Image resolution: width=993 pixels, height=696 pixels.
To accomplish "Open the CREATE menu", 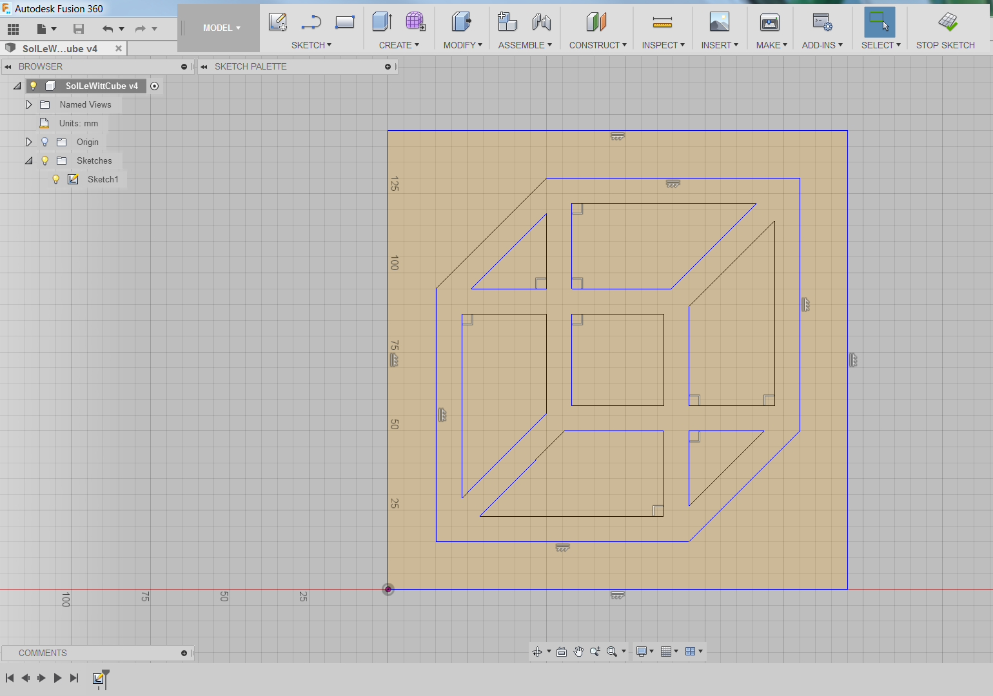I will (399, 45).
